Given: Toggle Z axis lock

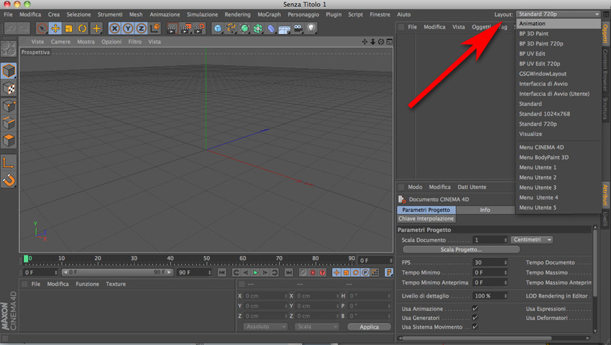Looking at the screenshot, I should coord(141,28).
